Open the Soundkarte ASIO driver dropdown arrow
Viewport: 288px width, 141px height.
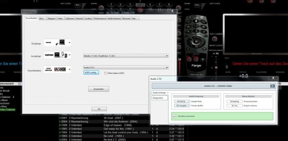69,69
